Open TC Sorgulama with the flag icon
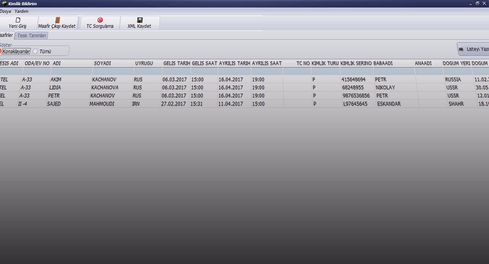 pos(100,20)
